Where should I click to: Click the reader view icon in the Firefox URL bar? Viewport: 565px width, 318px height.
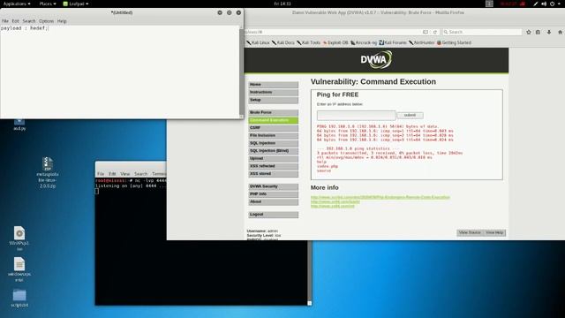(426, 32)
